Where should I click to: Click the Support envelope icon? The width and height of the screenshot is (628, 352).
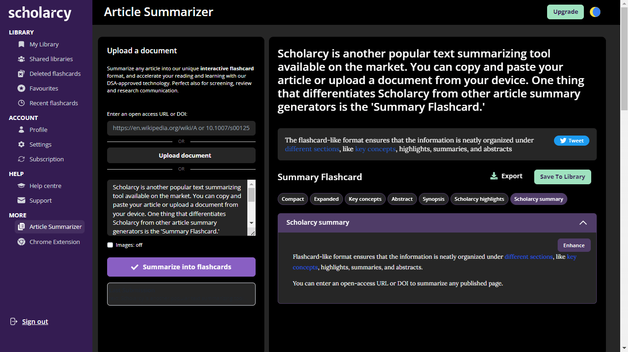point(21,200)
